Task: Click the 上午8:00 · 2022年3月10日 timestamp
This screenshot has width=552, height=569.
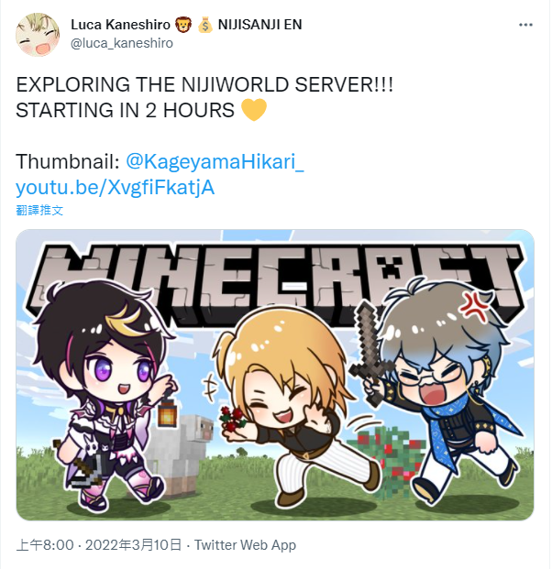Action: tap(99, 545)
